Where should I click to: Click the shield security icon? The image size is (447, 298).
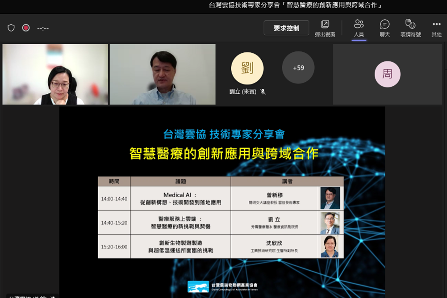coord(11,28)
